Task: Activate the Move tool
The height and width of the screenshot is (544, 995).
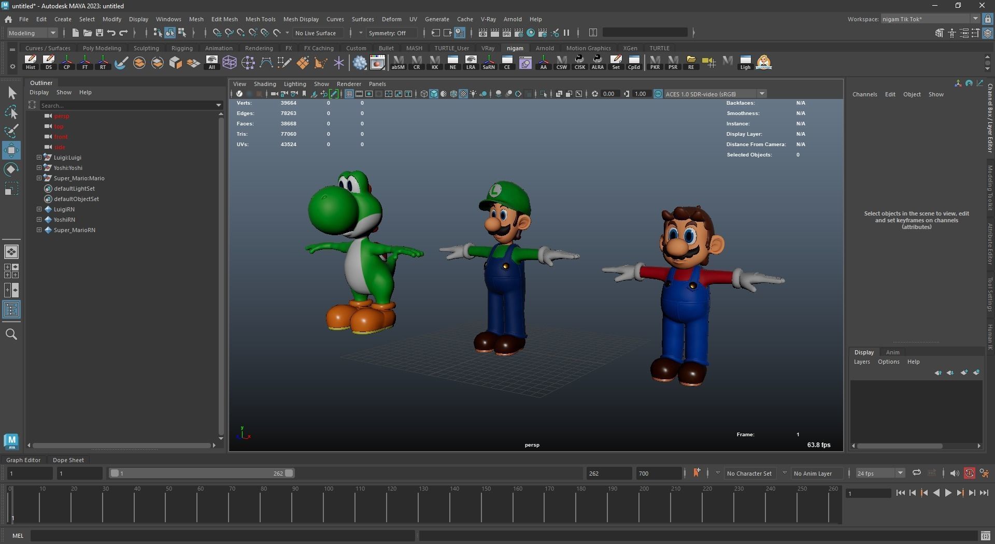Action: click(x=11, y=150)
